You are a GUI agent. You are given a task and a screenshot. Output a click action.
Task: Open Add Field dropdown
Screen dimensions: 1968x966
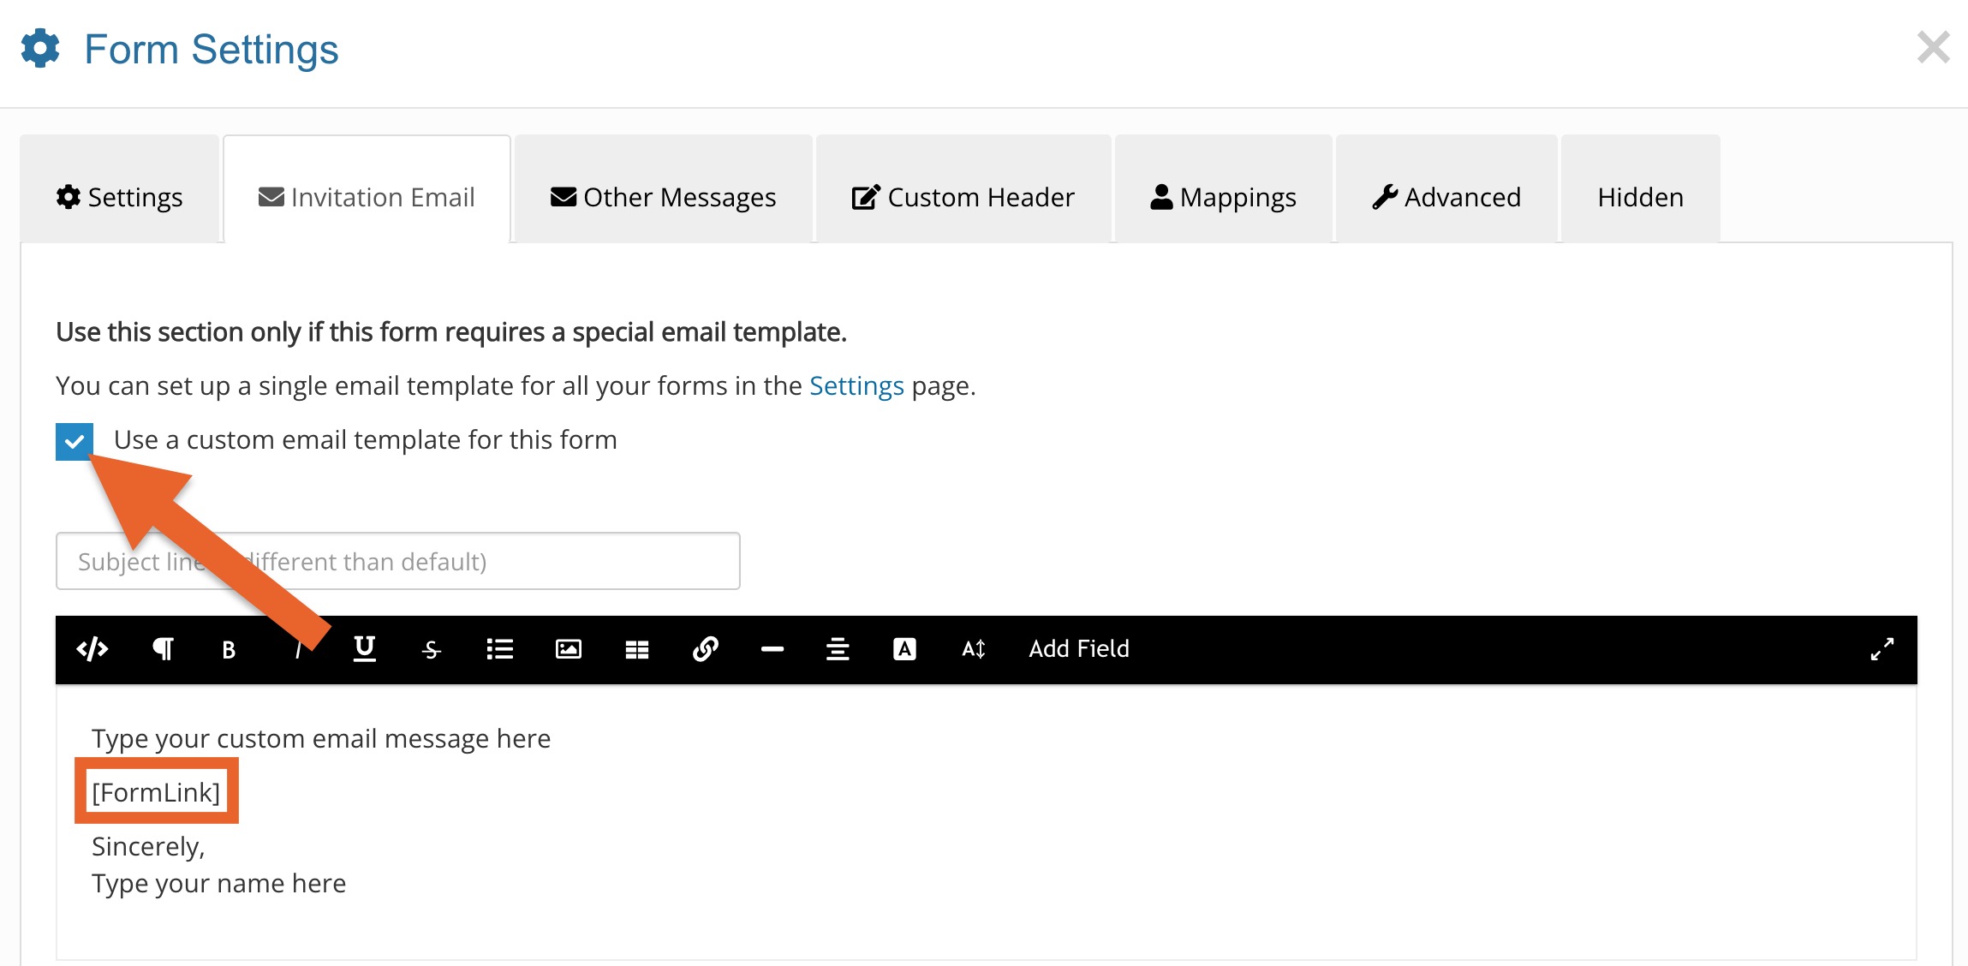[1078, 649]
